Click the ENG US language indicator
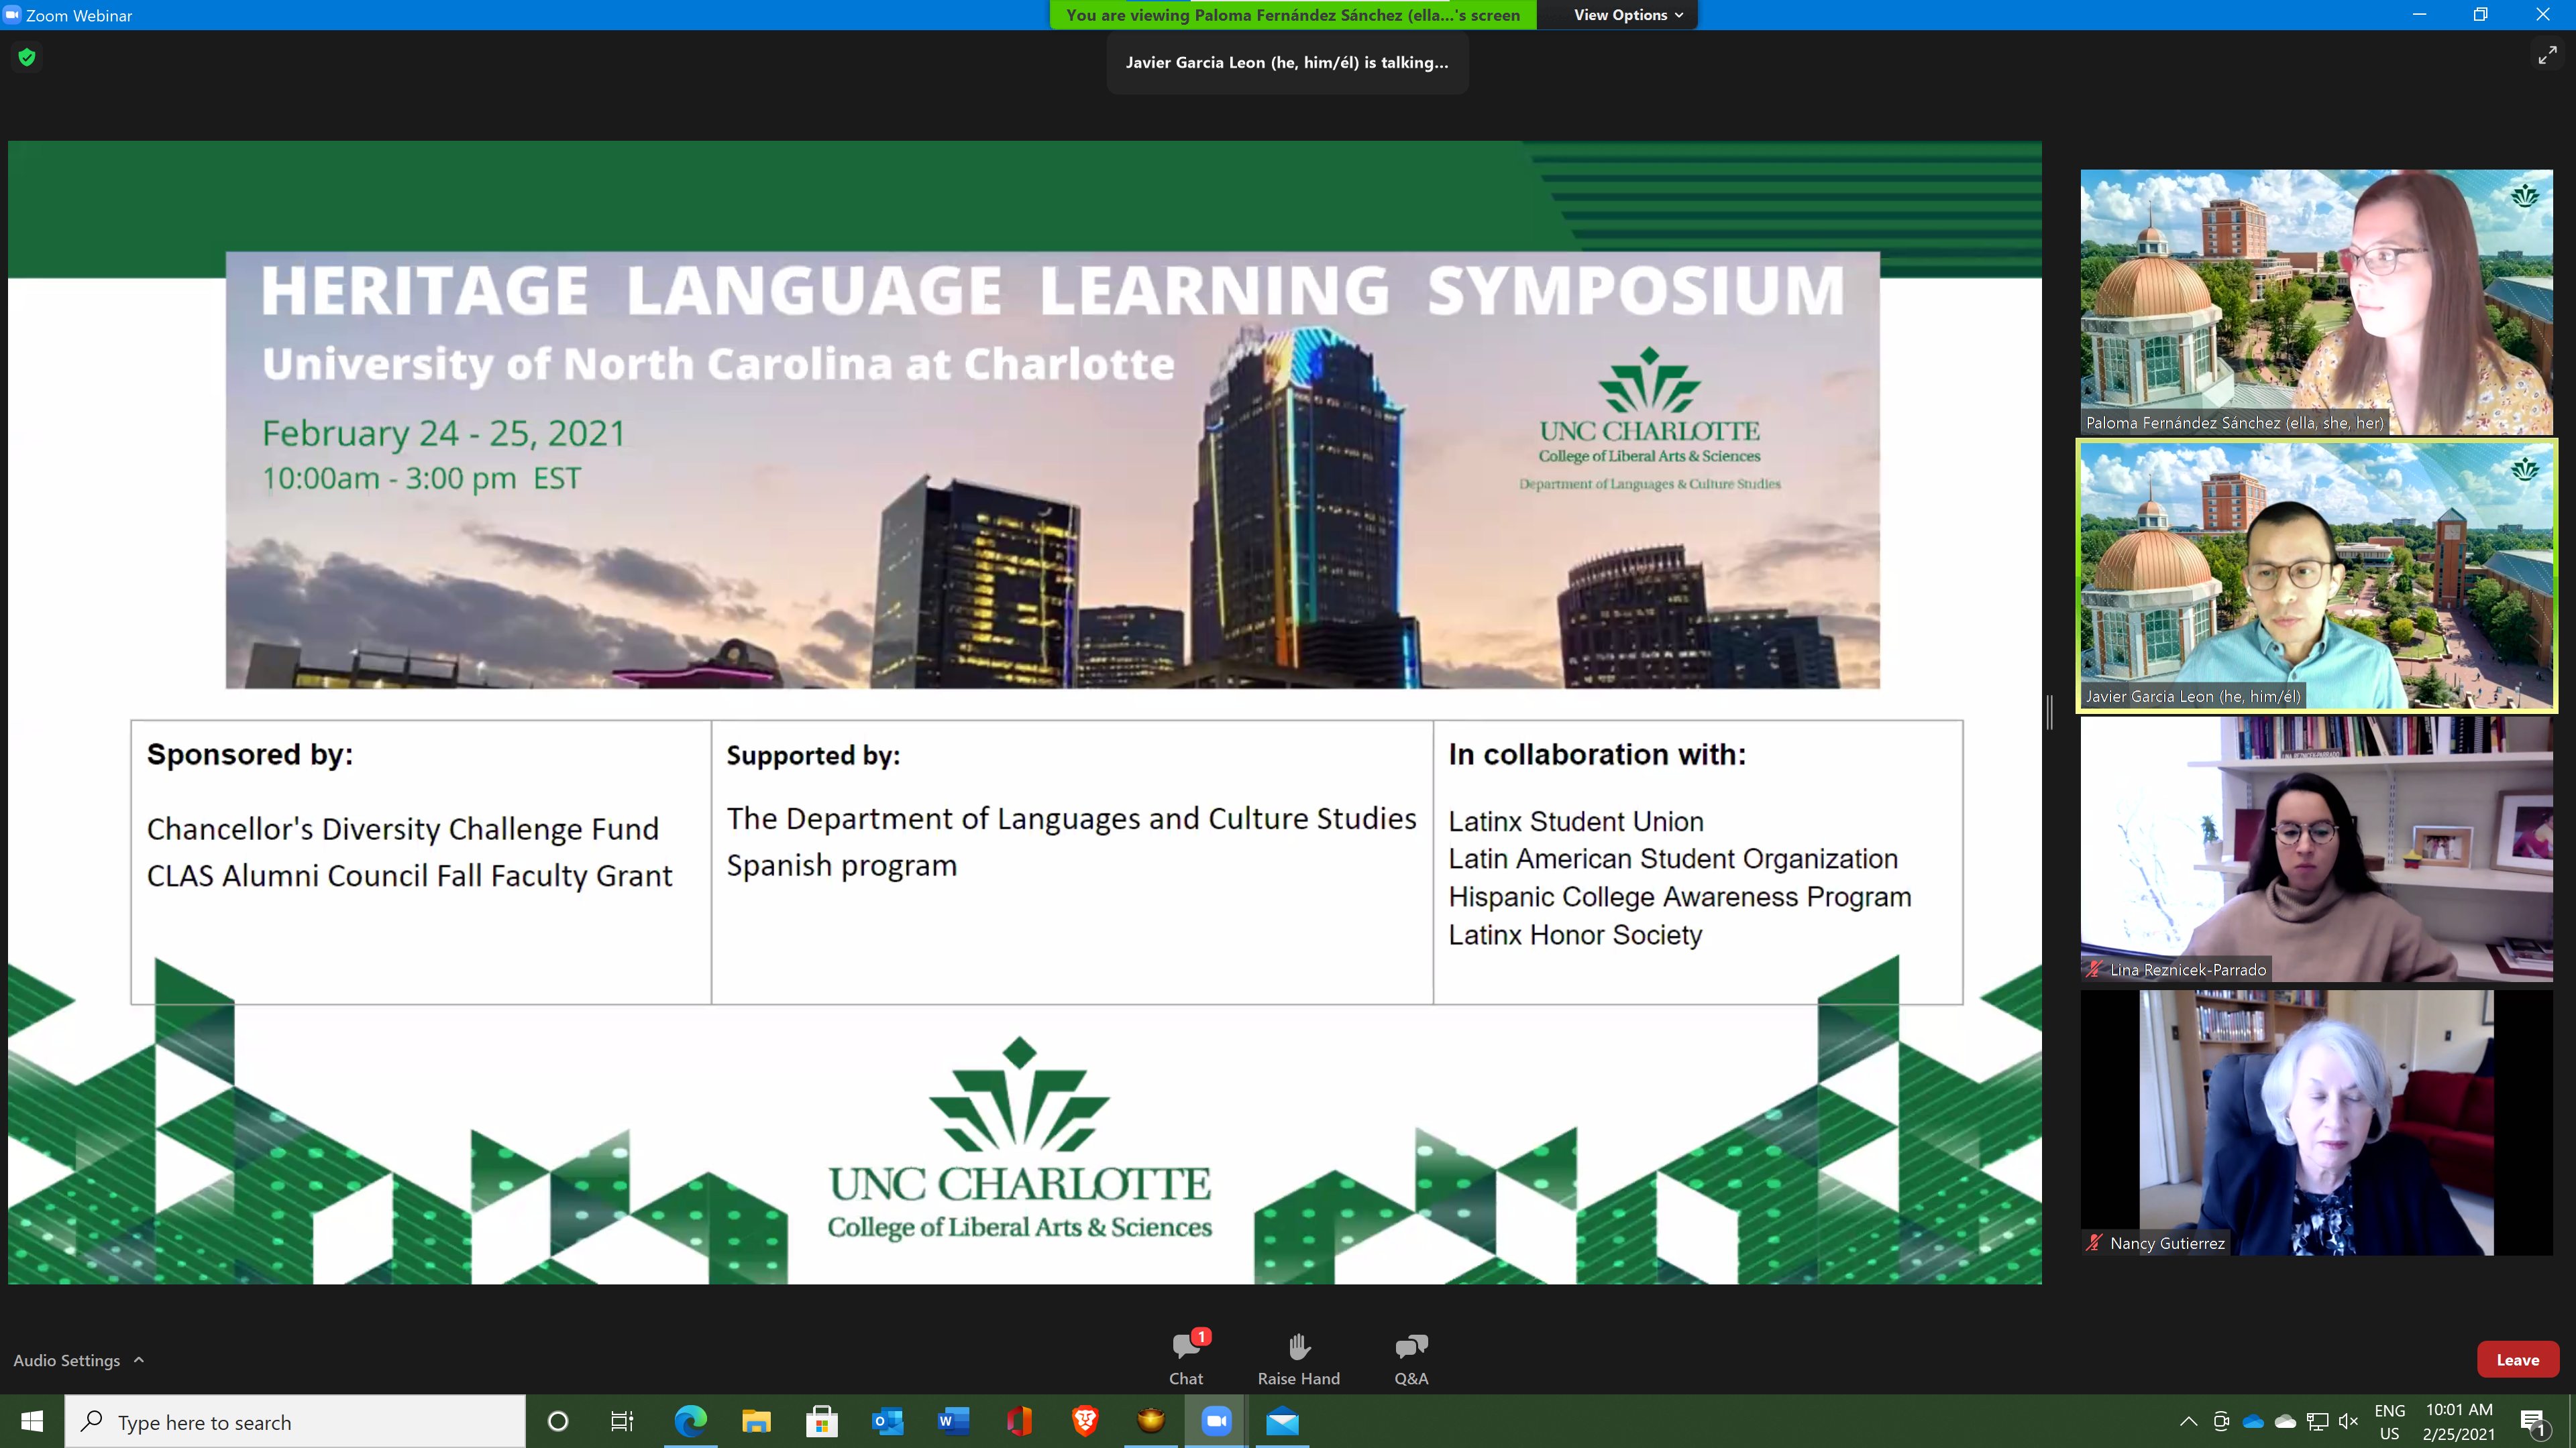2576x1448 pixels. [2389, 1421]
